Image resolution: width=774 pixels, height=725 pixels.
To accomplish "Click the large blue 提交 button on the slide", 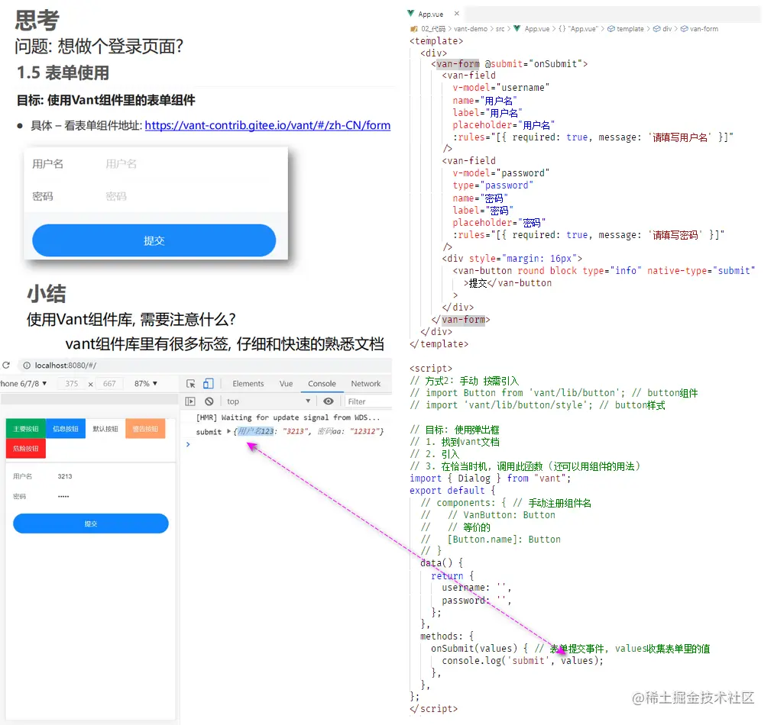I will [154, 240].
